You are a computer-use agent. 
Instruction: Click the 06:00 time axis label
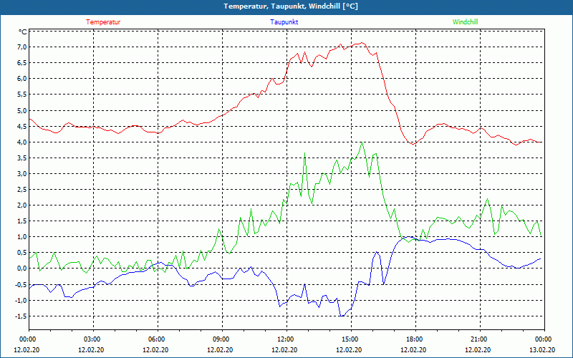coord(158,339)
